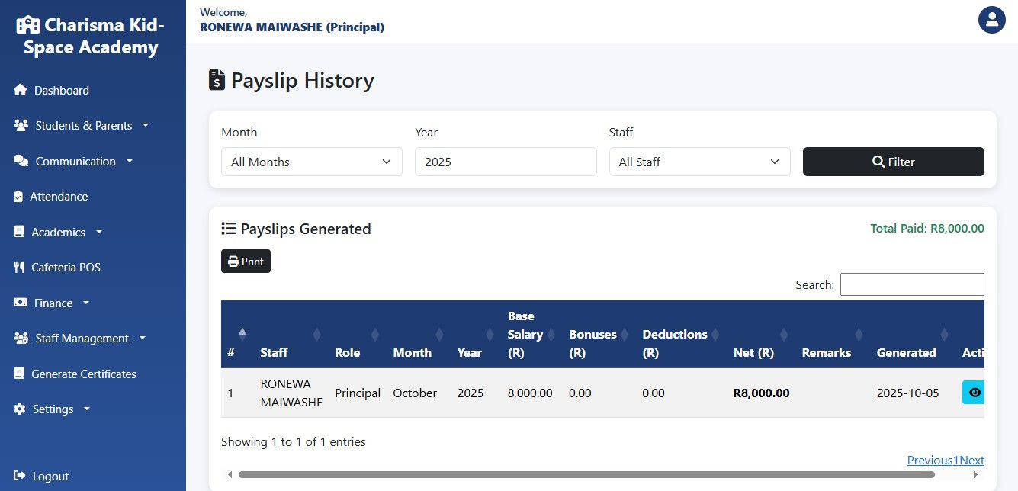Open the Staff Management menu
The width and height of the screenshot is (1018, 491).
point(79,339)
